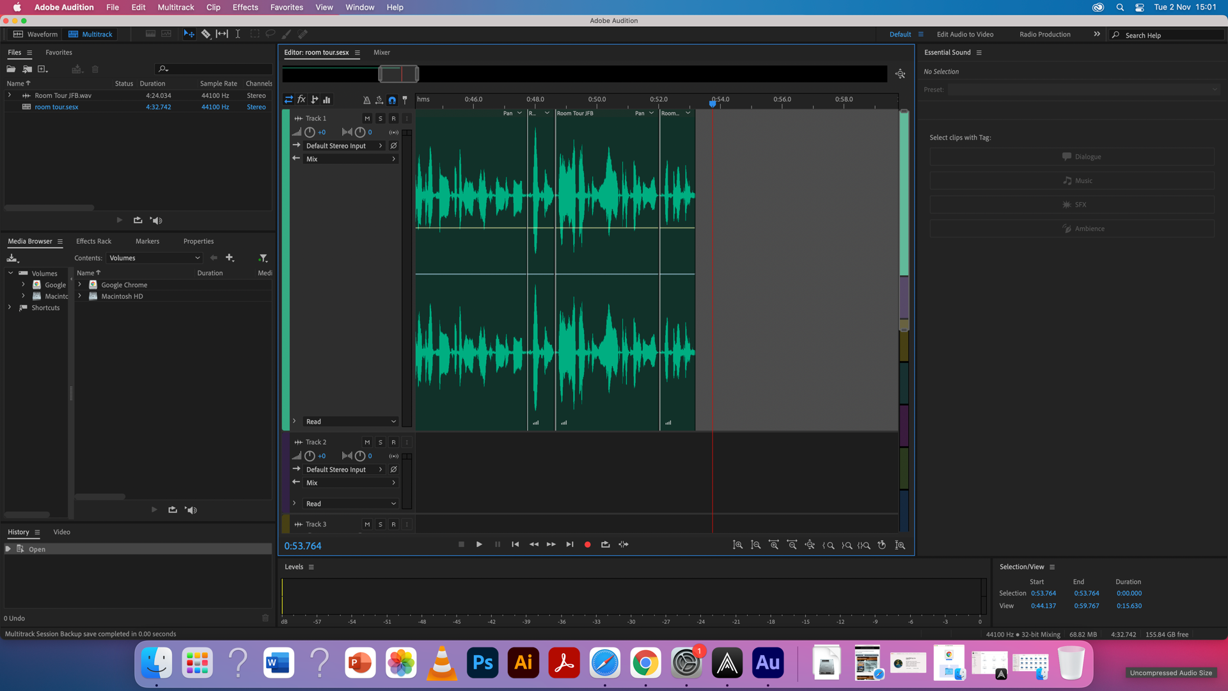This screenshot has height=691, width=1228.
Task: Switch to the Effects Rack tab
Action: 93,241
